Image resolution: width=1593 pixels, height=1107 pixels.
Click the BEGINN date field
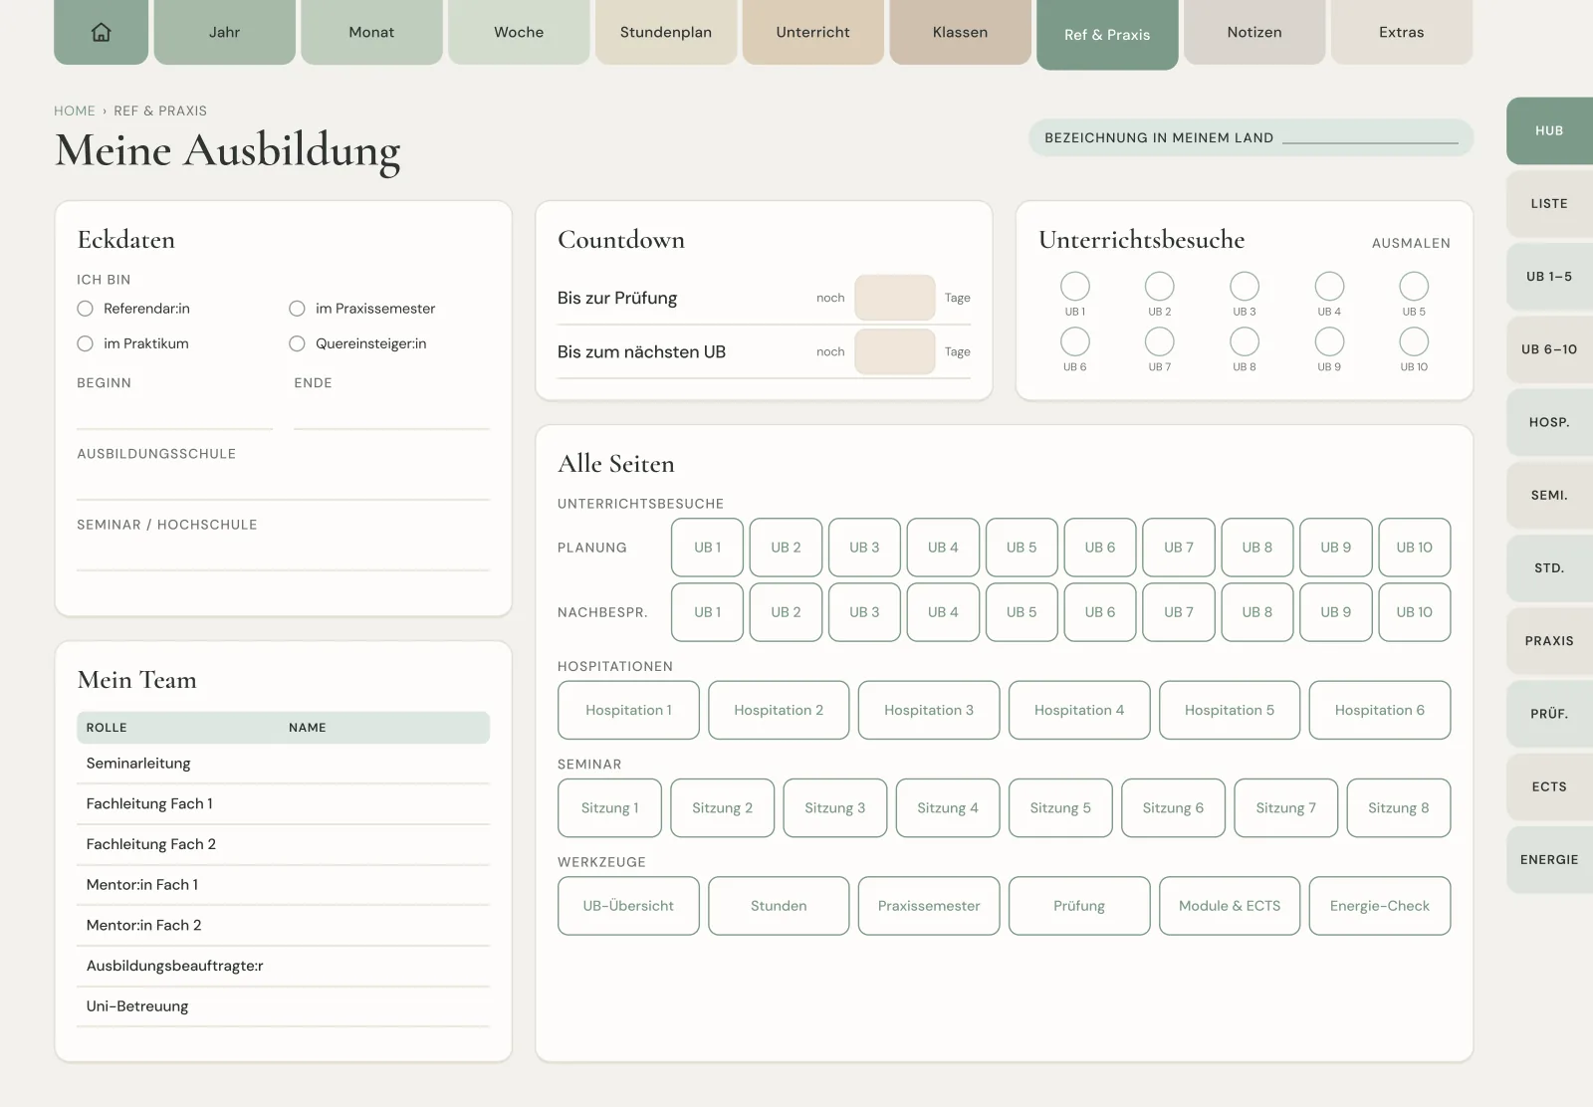click(174, 413)
